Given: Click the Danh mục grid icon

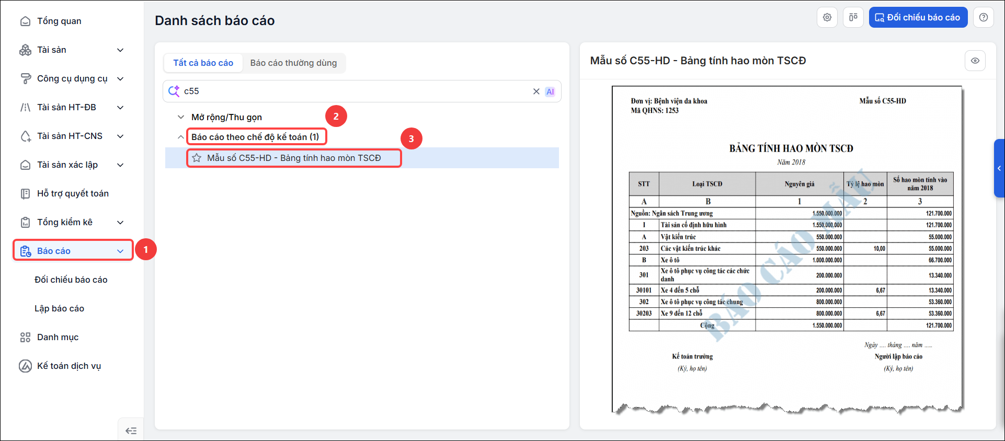Looking at the screenshot, I should [x=25, y=337].
